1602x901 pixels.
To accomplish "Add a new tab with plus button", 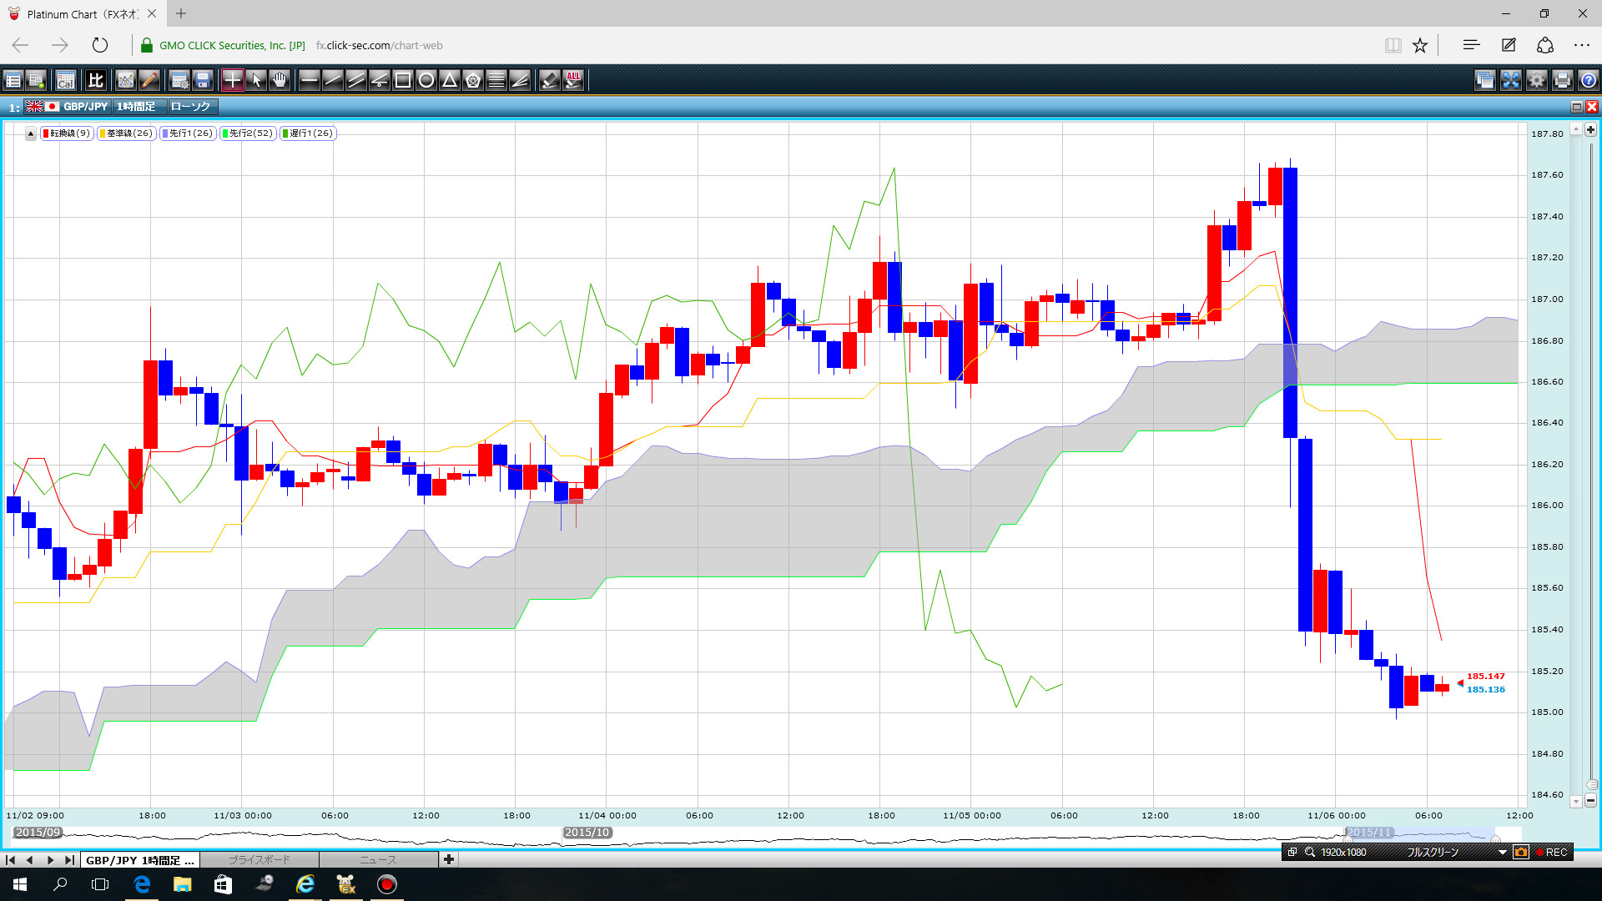I will (x=449, y=859).
